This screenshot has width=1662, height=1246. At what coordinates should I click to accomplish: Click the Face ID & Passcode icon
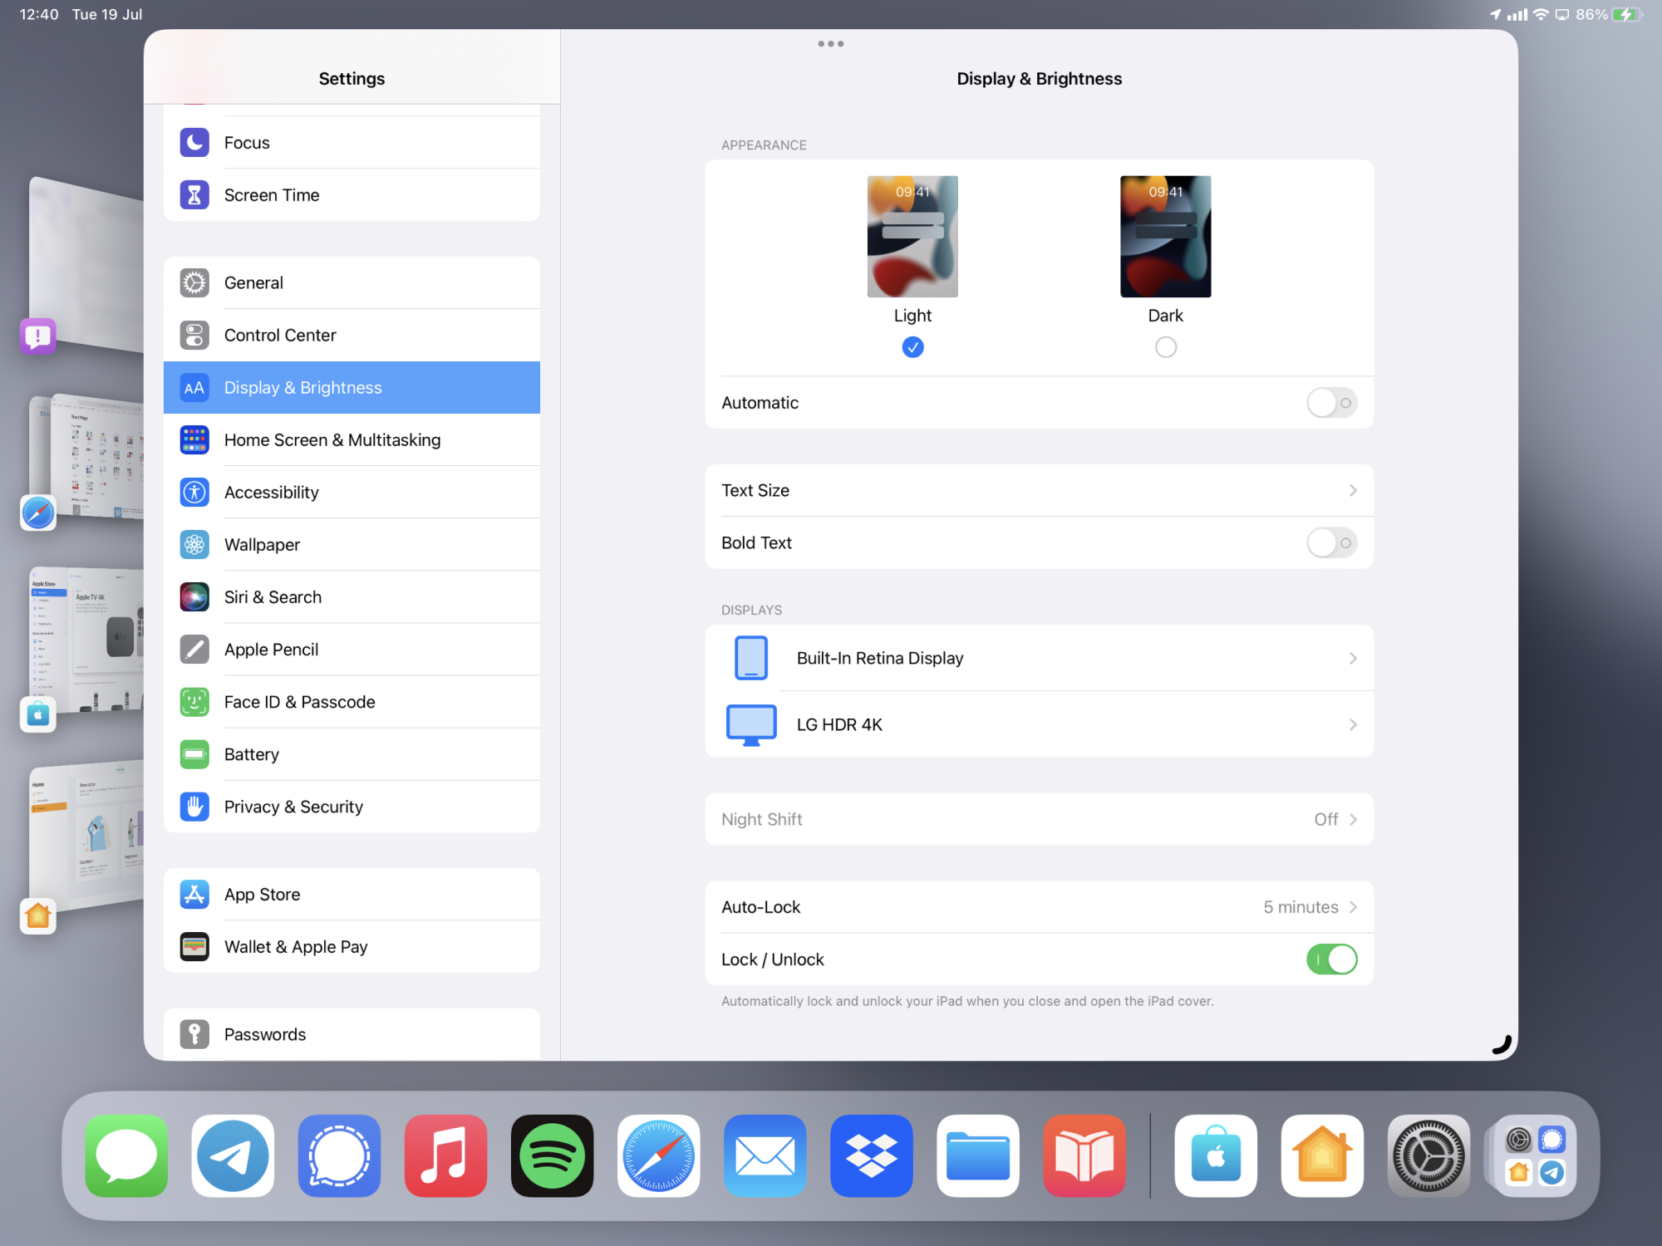click(194, 702)
